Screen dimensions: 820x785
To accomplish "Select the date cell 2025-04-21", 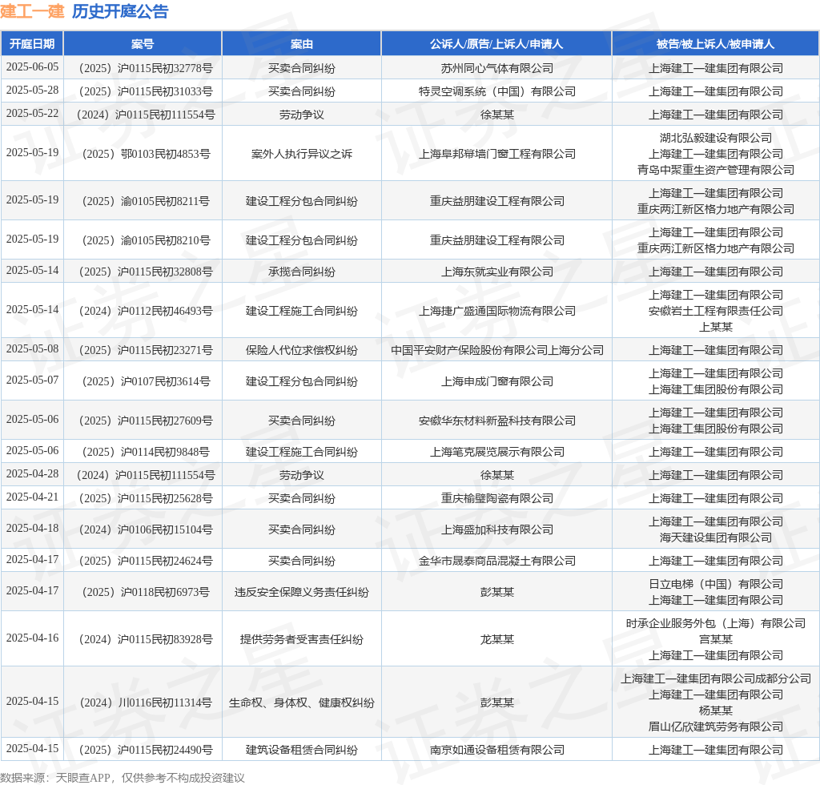I will pos(32,497).
